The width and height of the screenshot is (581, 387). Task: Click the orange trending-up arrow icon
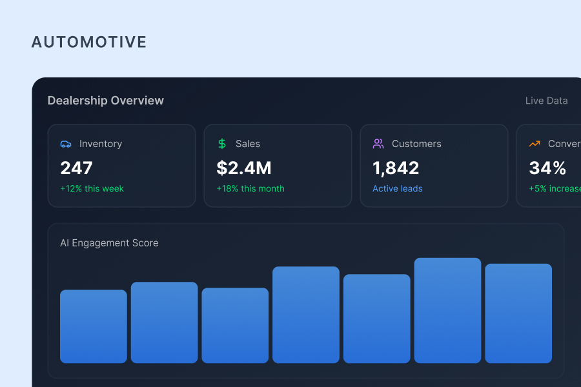pyautogui.click(x=535, y=144)
